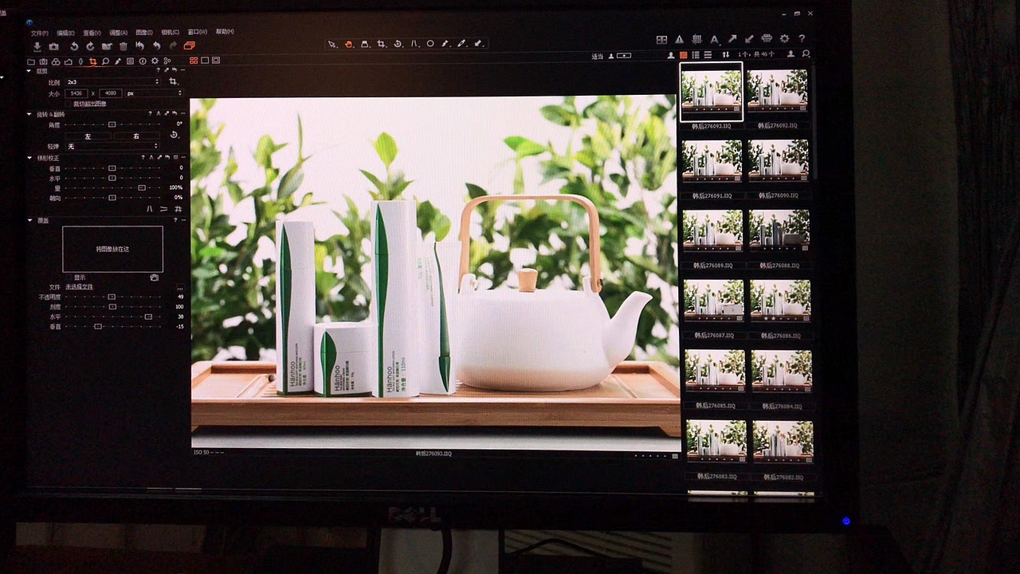Click the overlay file name link
The image size is (1020, 574).
[x=80, y=287]
